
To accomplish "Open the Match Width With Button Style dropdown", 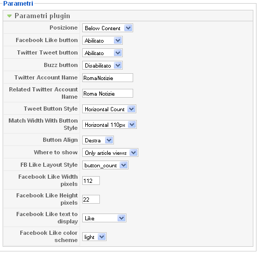I will pyautogui.click(x=109, y=125).
